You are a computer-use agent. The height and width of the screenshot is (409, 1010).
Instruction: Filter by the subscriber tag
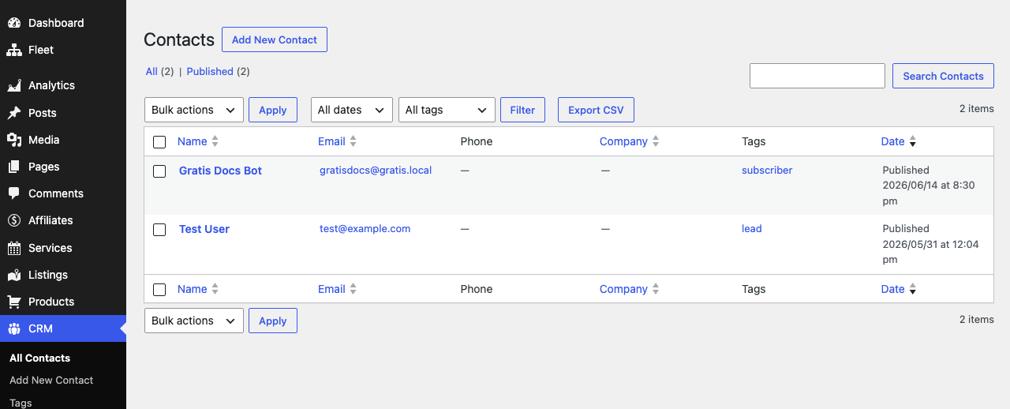[767, 170]
